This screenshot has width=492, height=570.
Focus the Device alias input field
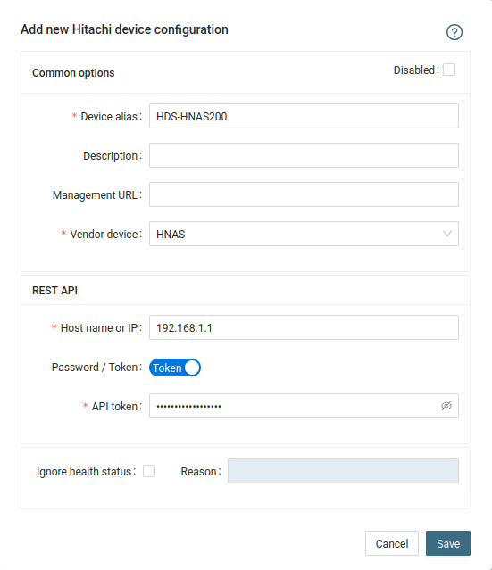coord(304,116)
